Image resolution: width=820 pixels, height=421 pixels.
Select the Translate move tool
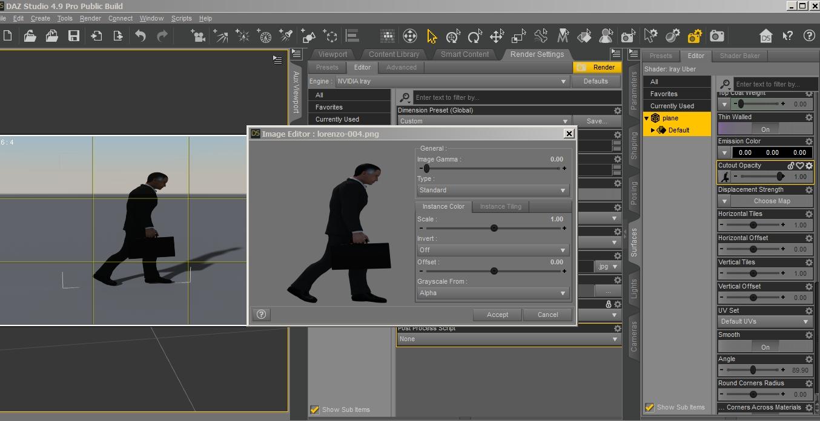(x=497, y=36)
